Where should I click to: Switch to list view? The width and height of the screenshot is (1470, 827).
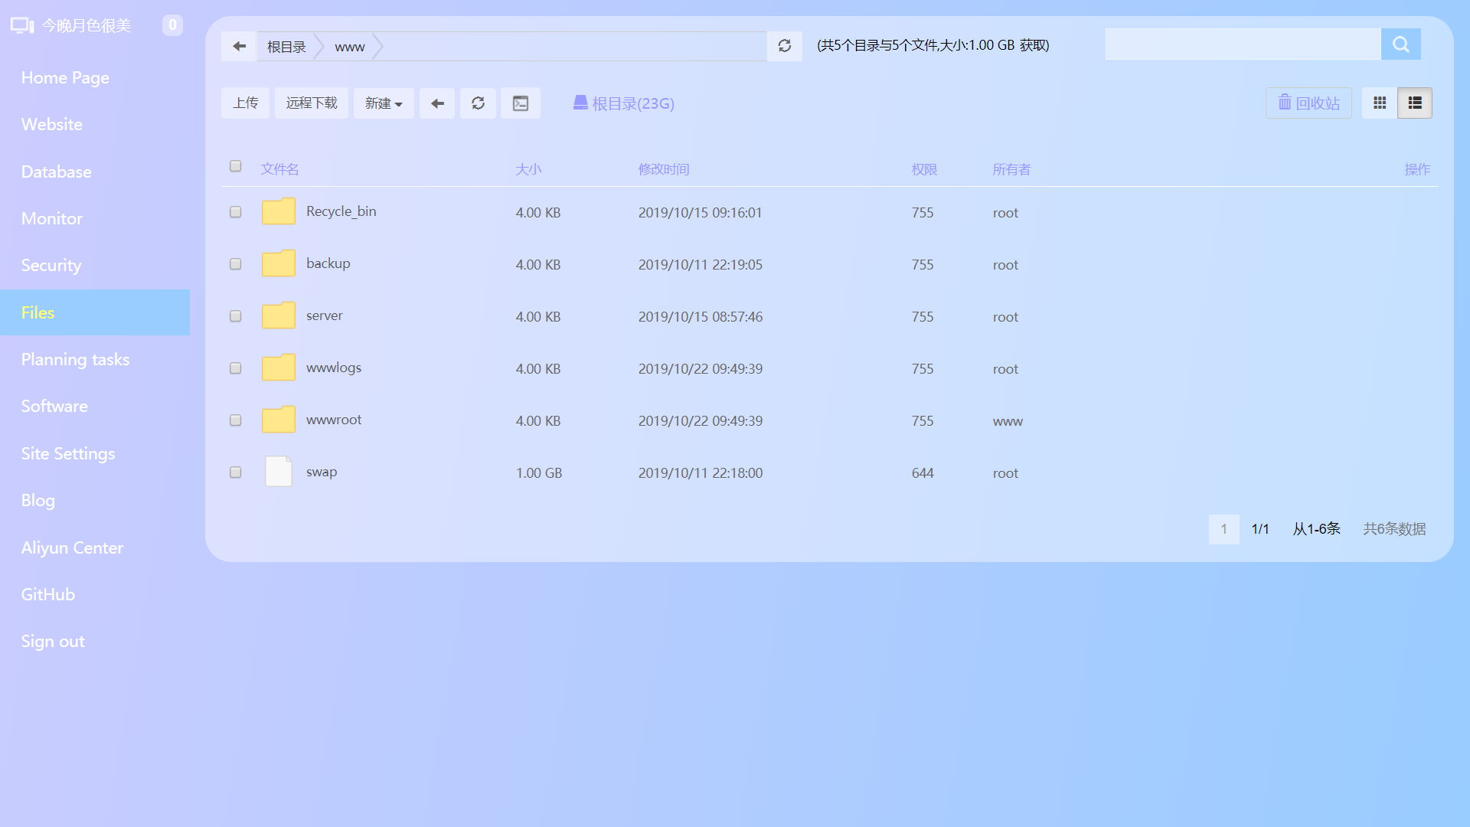tap(1415, 103)
